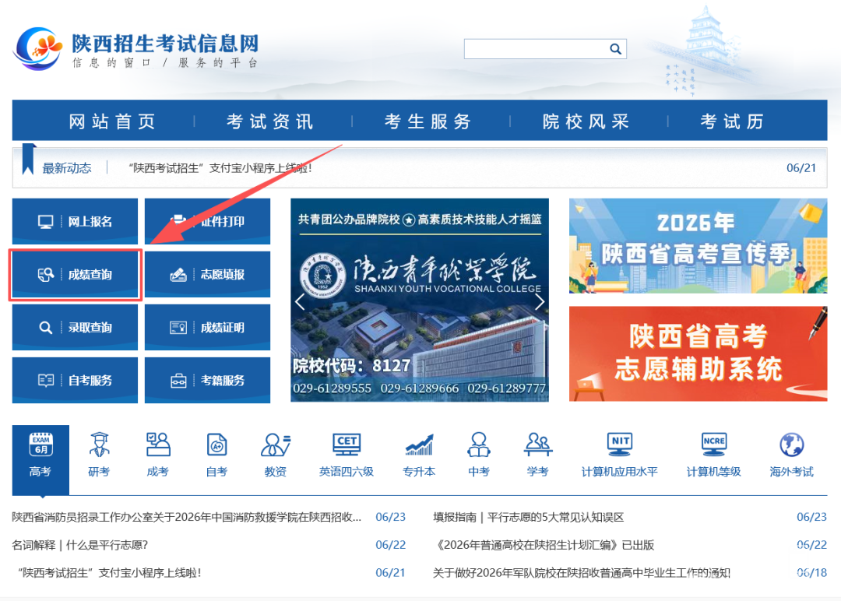This screenshot has width=841, height=601.
Task: Click the 网上报名 button
Action: tap(75, 221)
